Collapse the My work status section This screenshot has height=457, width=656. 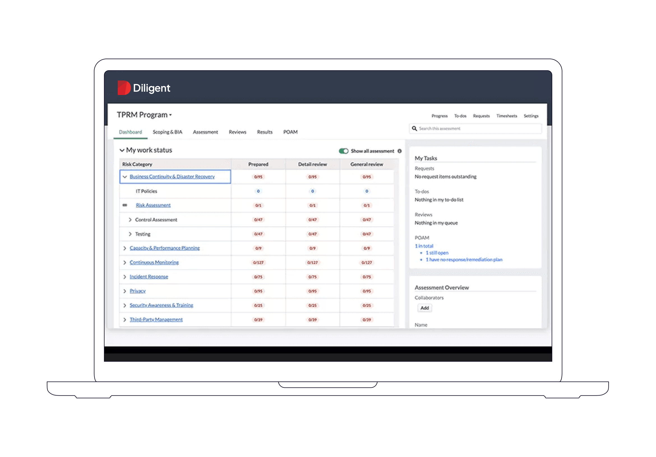122,150
